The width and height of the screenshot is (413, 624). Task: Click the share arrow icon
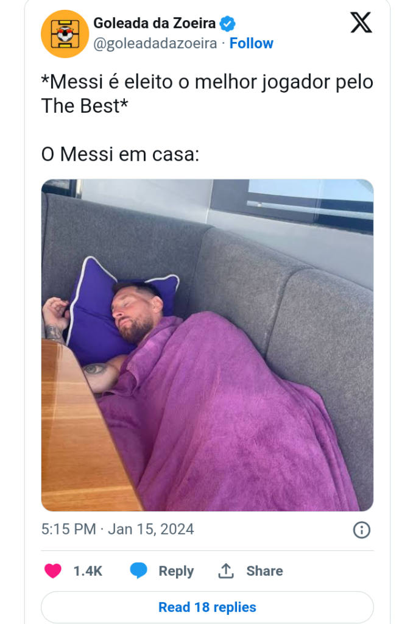pos(226,570)
